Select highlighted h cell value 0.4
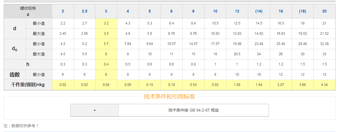Screen dimensions: 341x132 pyautogui.click(x=106, y=64)
